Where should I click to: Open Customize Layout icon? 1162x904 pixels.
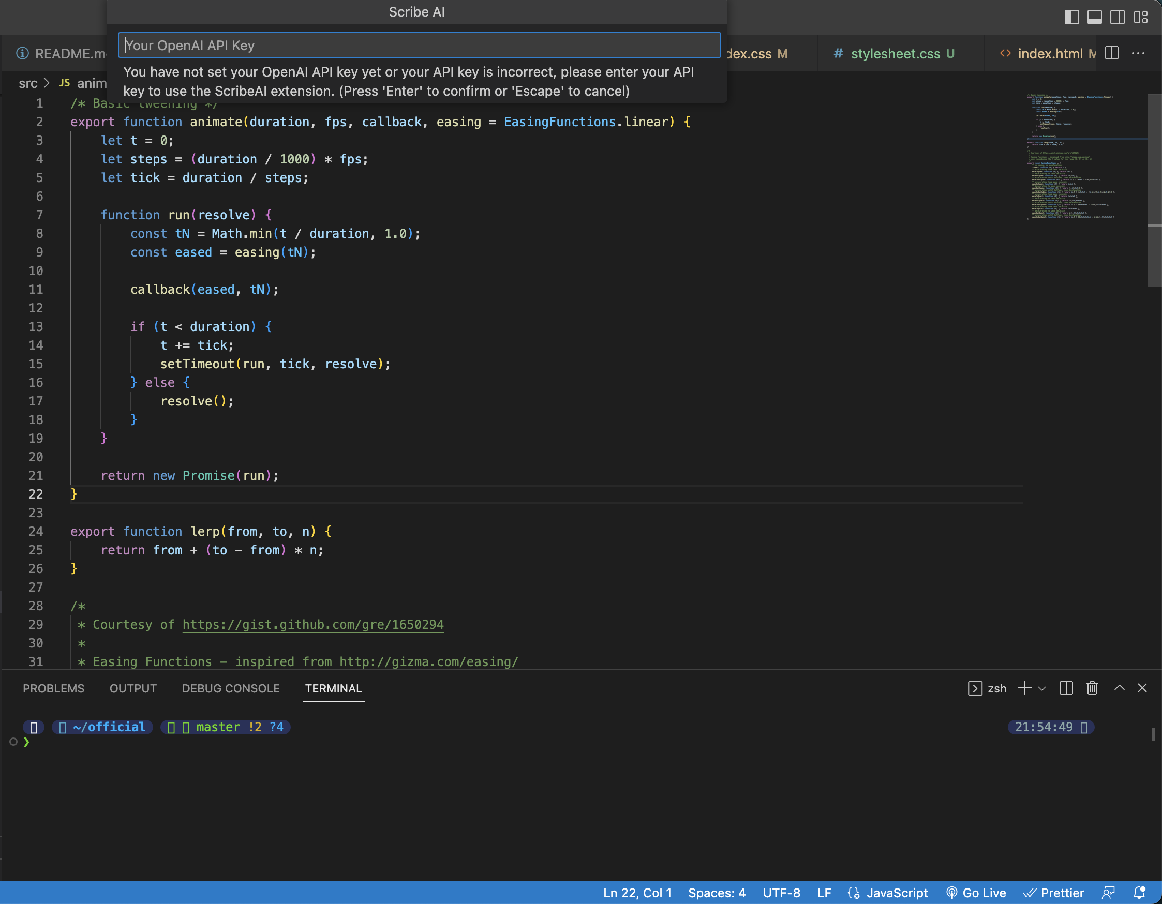click(1141, 17)
